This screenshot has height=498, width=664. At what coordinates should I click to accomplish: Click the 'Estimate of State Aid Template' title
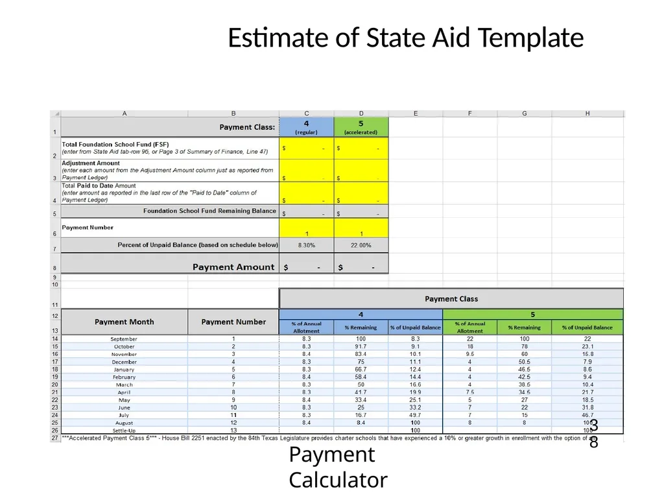(406, 38)
